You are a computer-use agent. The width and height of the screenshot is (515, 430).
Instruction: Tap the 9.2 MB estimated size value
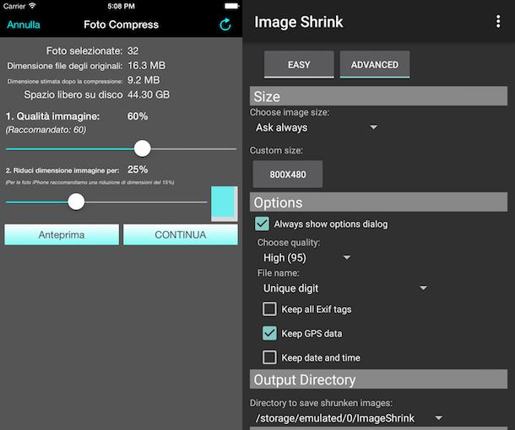pos(144,80)
